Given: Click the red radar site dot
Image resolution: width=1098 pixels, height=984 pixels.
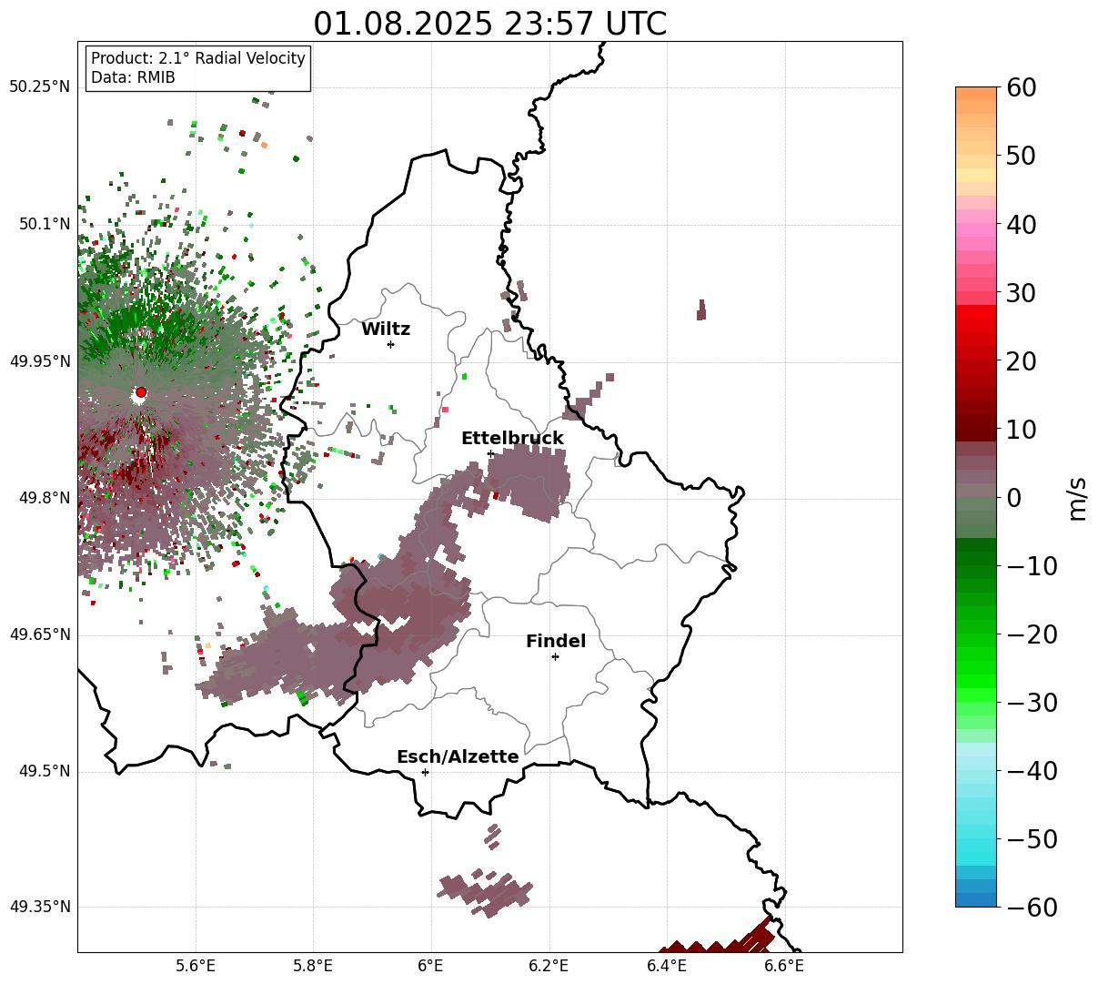Looking at the screenshot, I should coord(141,392).
